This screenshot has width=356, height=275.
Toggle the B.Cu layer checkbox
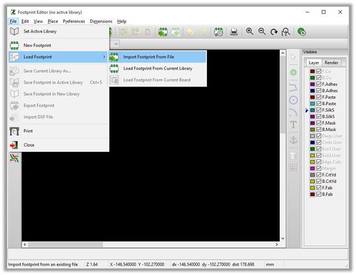(x=319, y=78)
